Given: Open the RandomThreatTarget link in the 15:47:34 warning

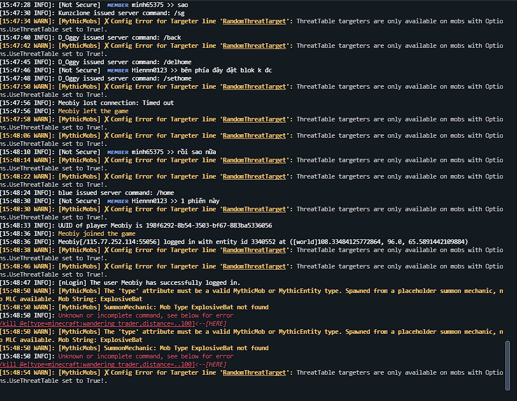Looking at the screenshot, I should pyautogui.click(x=254, y=21).
